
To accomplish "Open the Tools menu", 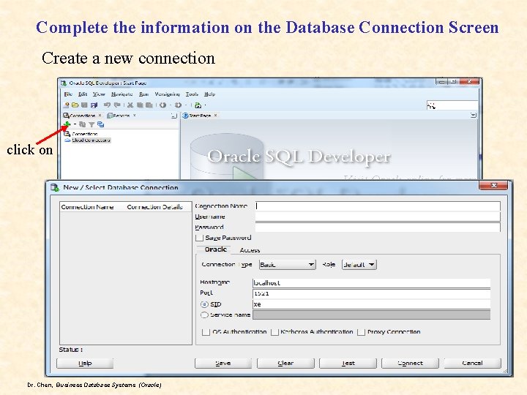I will pyautogui.click(x=192, y=94).
